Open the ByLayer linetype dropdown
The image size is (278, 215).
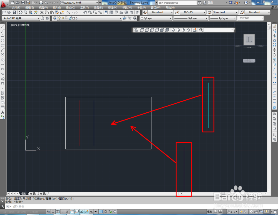coord(191,18)
